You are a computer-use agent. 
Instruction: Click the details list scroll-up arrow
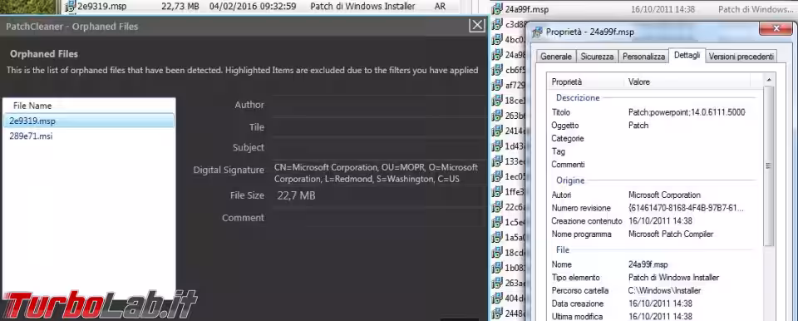pos(768,80)
